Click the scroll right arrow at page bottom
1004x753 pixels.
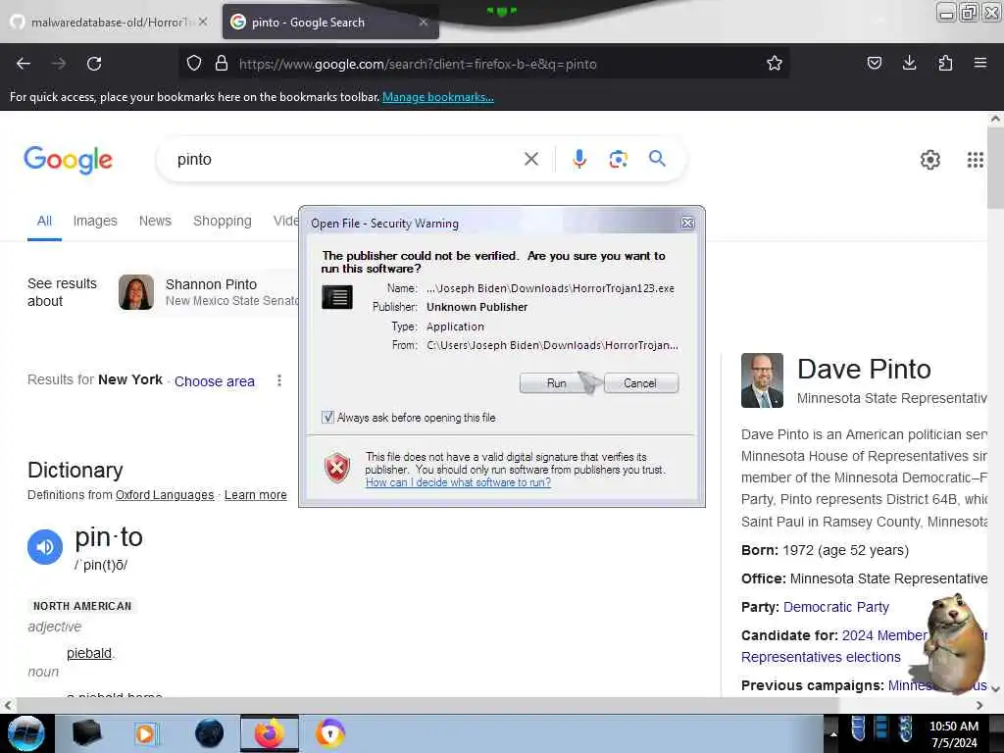[x=979, y=705]
